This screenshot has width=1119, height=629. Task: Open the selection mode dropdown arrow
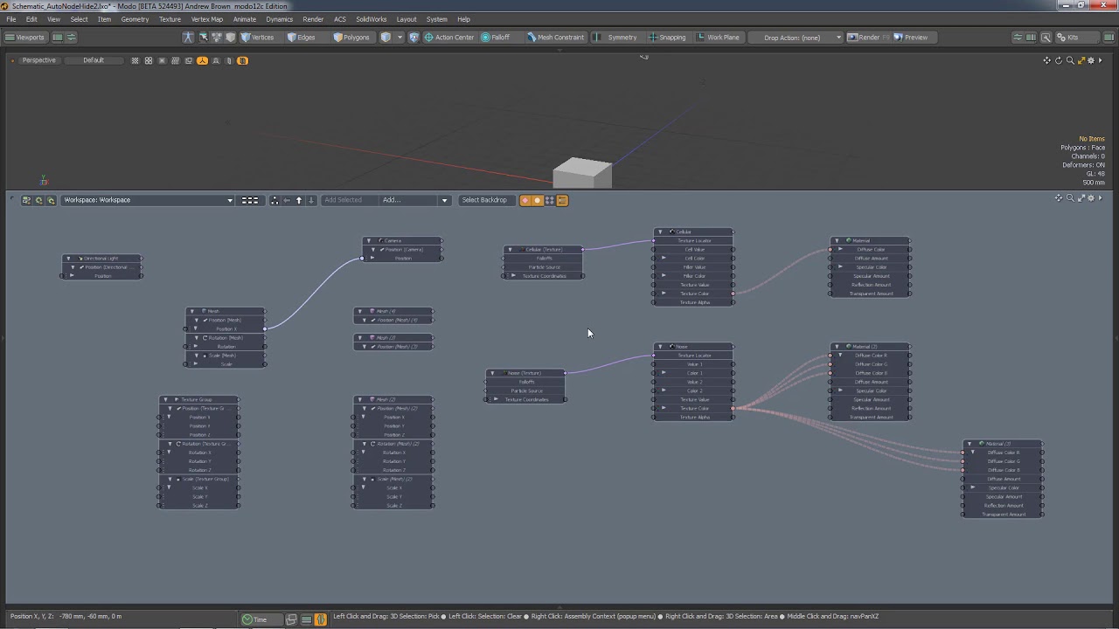click(400, 38)
